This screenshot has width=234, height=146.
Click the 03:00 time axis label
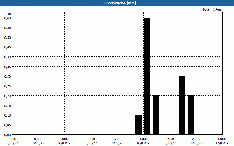(38, 139)
